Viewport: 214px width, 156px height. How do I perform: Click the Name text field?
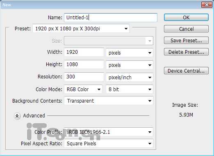111,18
